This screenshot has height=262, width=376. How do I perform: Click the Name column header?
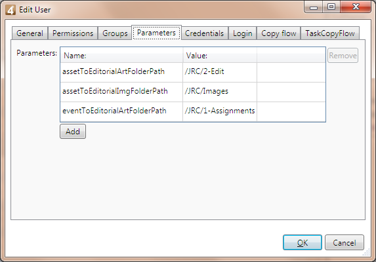pyautogui.click(x=121, y=56)
